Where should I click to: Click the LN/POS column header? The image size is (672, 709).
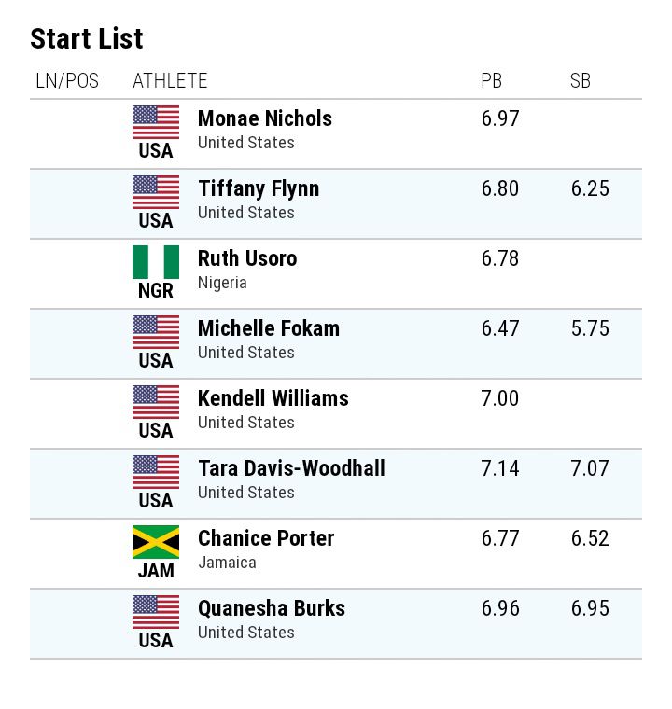67,81
